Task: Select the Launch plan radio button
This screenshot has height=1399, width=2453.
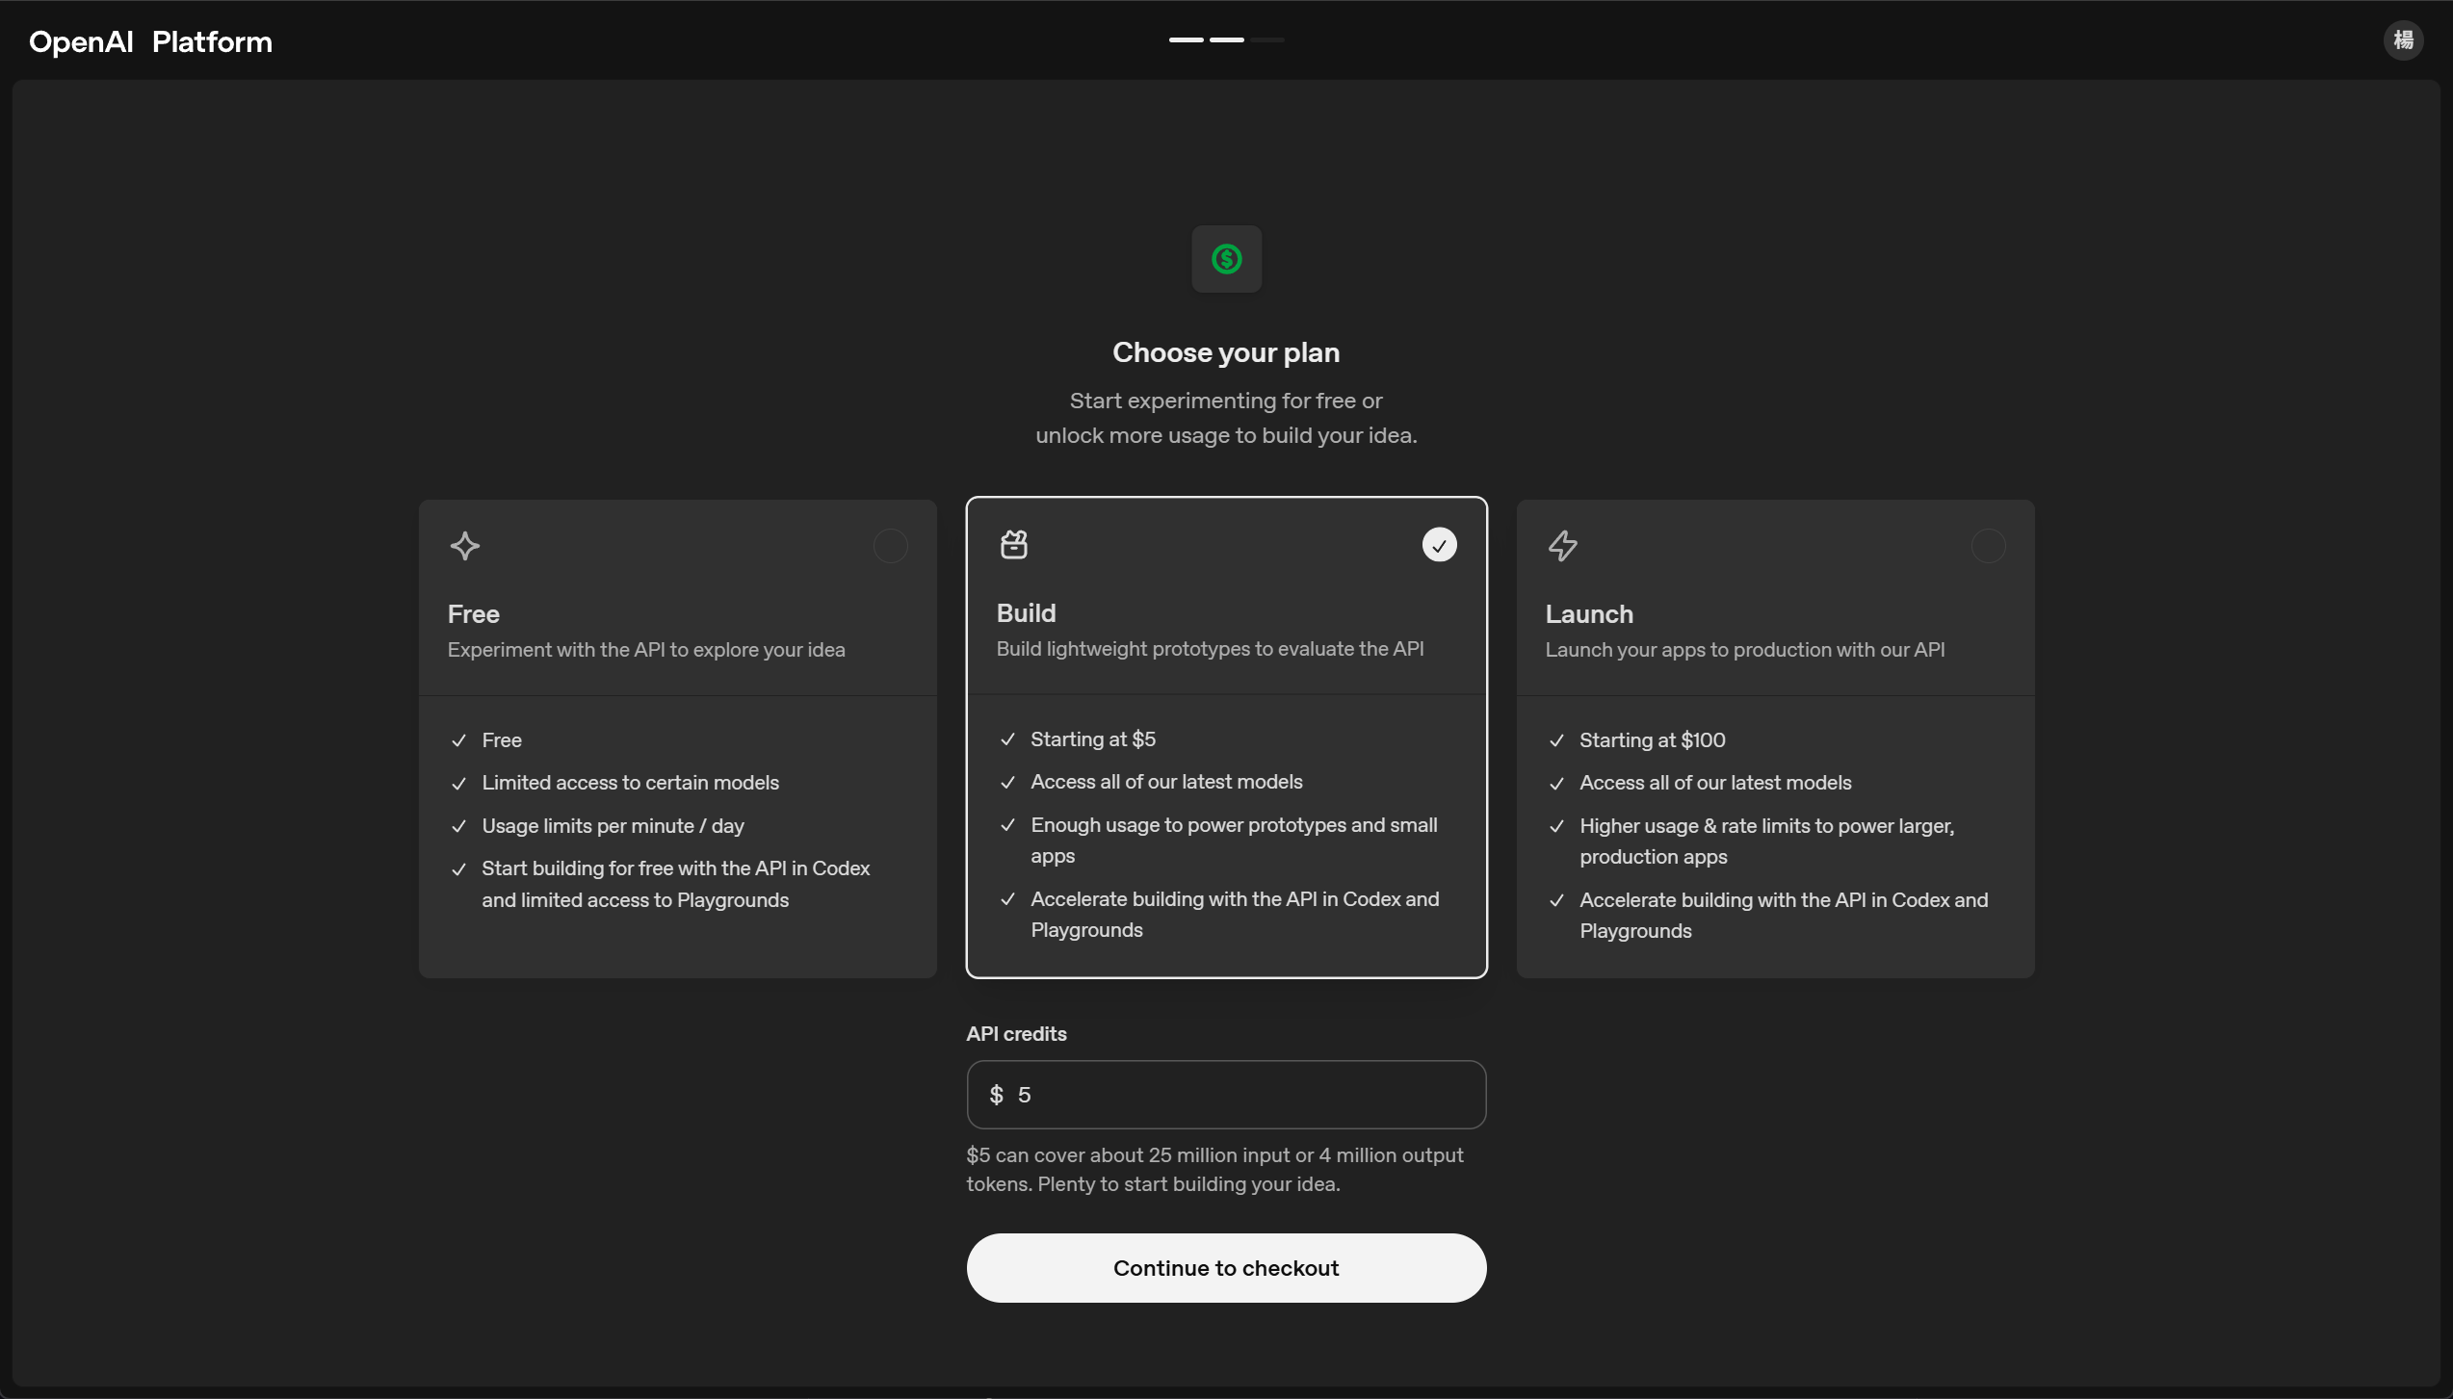Action: coord(1988,546)
